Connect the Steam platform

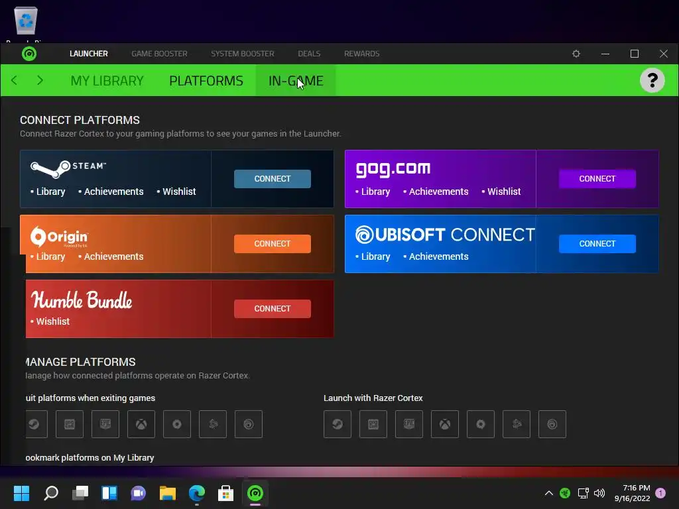[x=273, y=179]
